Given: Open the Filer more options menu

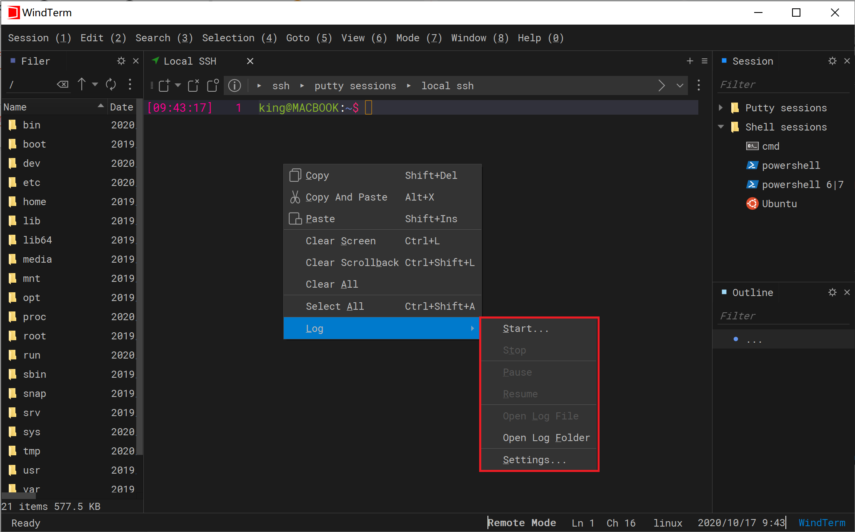Looking at the screenshot, I should pyautogui.click(x=130, y=84).
